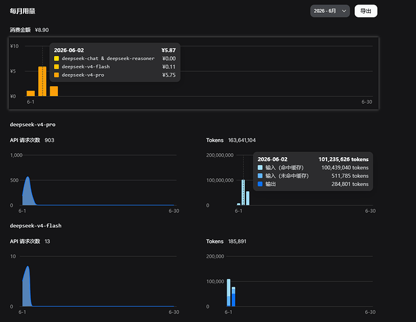416x322 pixels.
Task: Click the ¥5.87 total in cost tooltip
Action: point(169,50)
